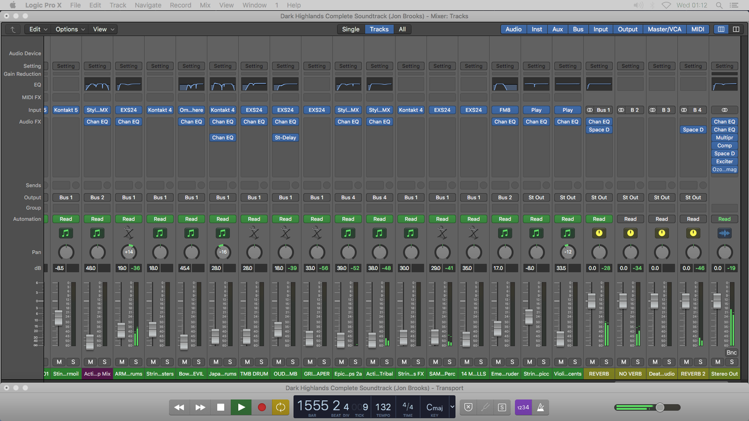
Task: Open the mixer View dropdown menu
Action: [x=104, y=29]
